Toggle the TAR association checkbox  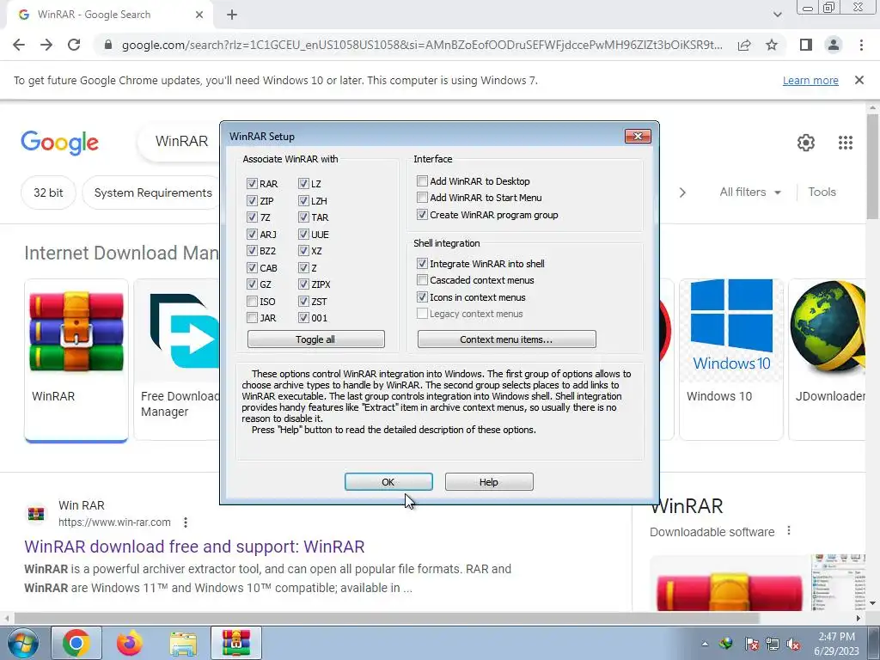(303, 217)
